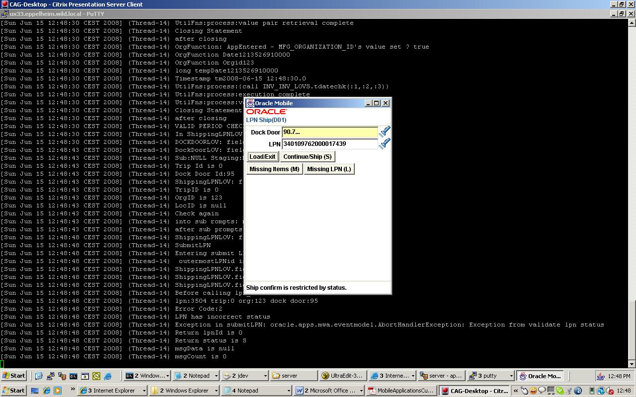
Task: Launch Command Prompt from the remote quick launch
Action: (73, 376)
